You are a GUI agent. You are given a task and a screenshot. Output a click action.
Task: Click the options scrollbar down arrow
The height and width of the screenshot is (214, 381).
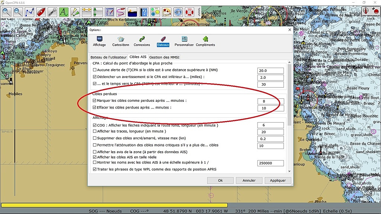(x=289, y=171)
